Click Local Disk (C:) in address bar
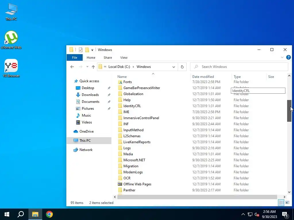The image size is (294, 220). (x=119, y=67)
